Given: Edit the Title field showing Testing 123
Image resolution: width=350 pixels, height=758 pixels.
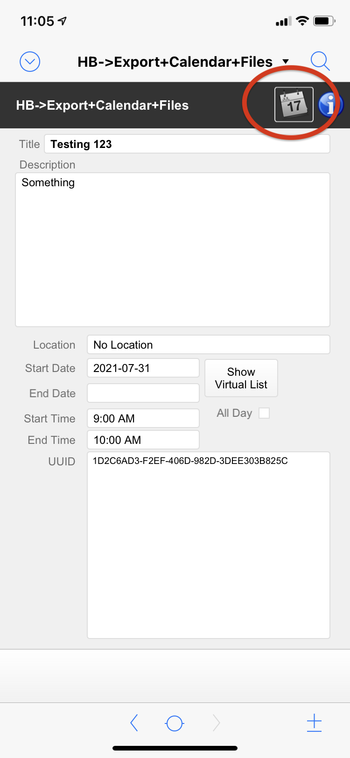Looking at the screenshot, I should [187, 144].
